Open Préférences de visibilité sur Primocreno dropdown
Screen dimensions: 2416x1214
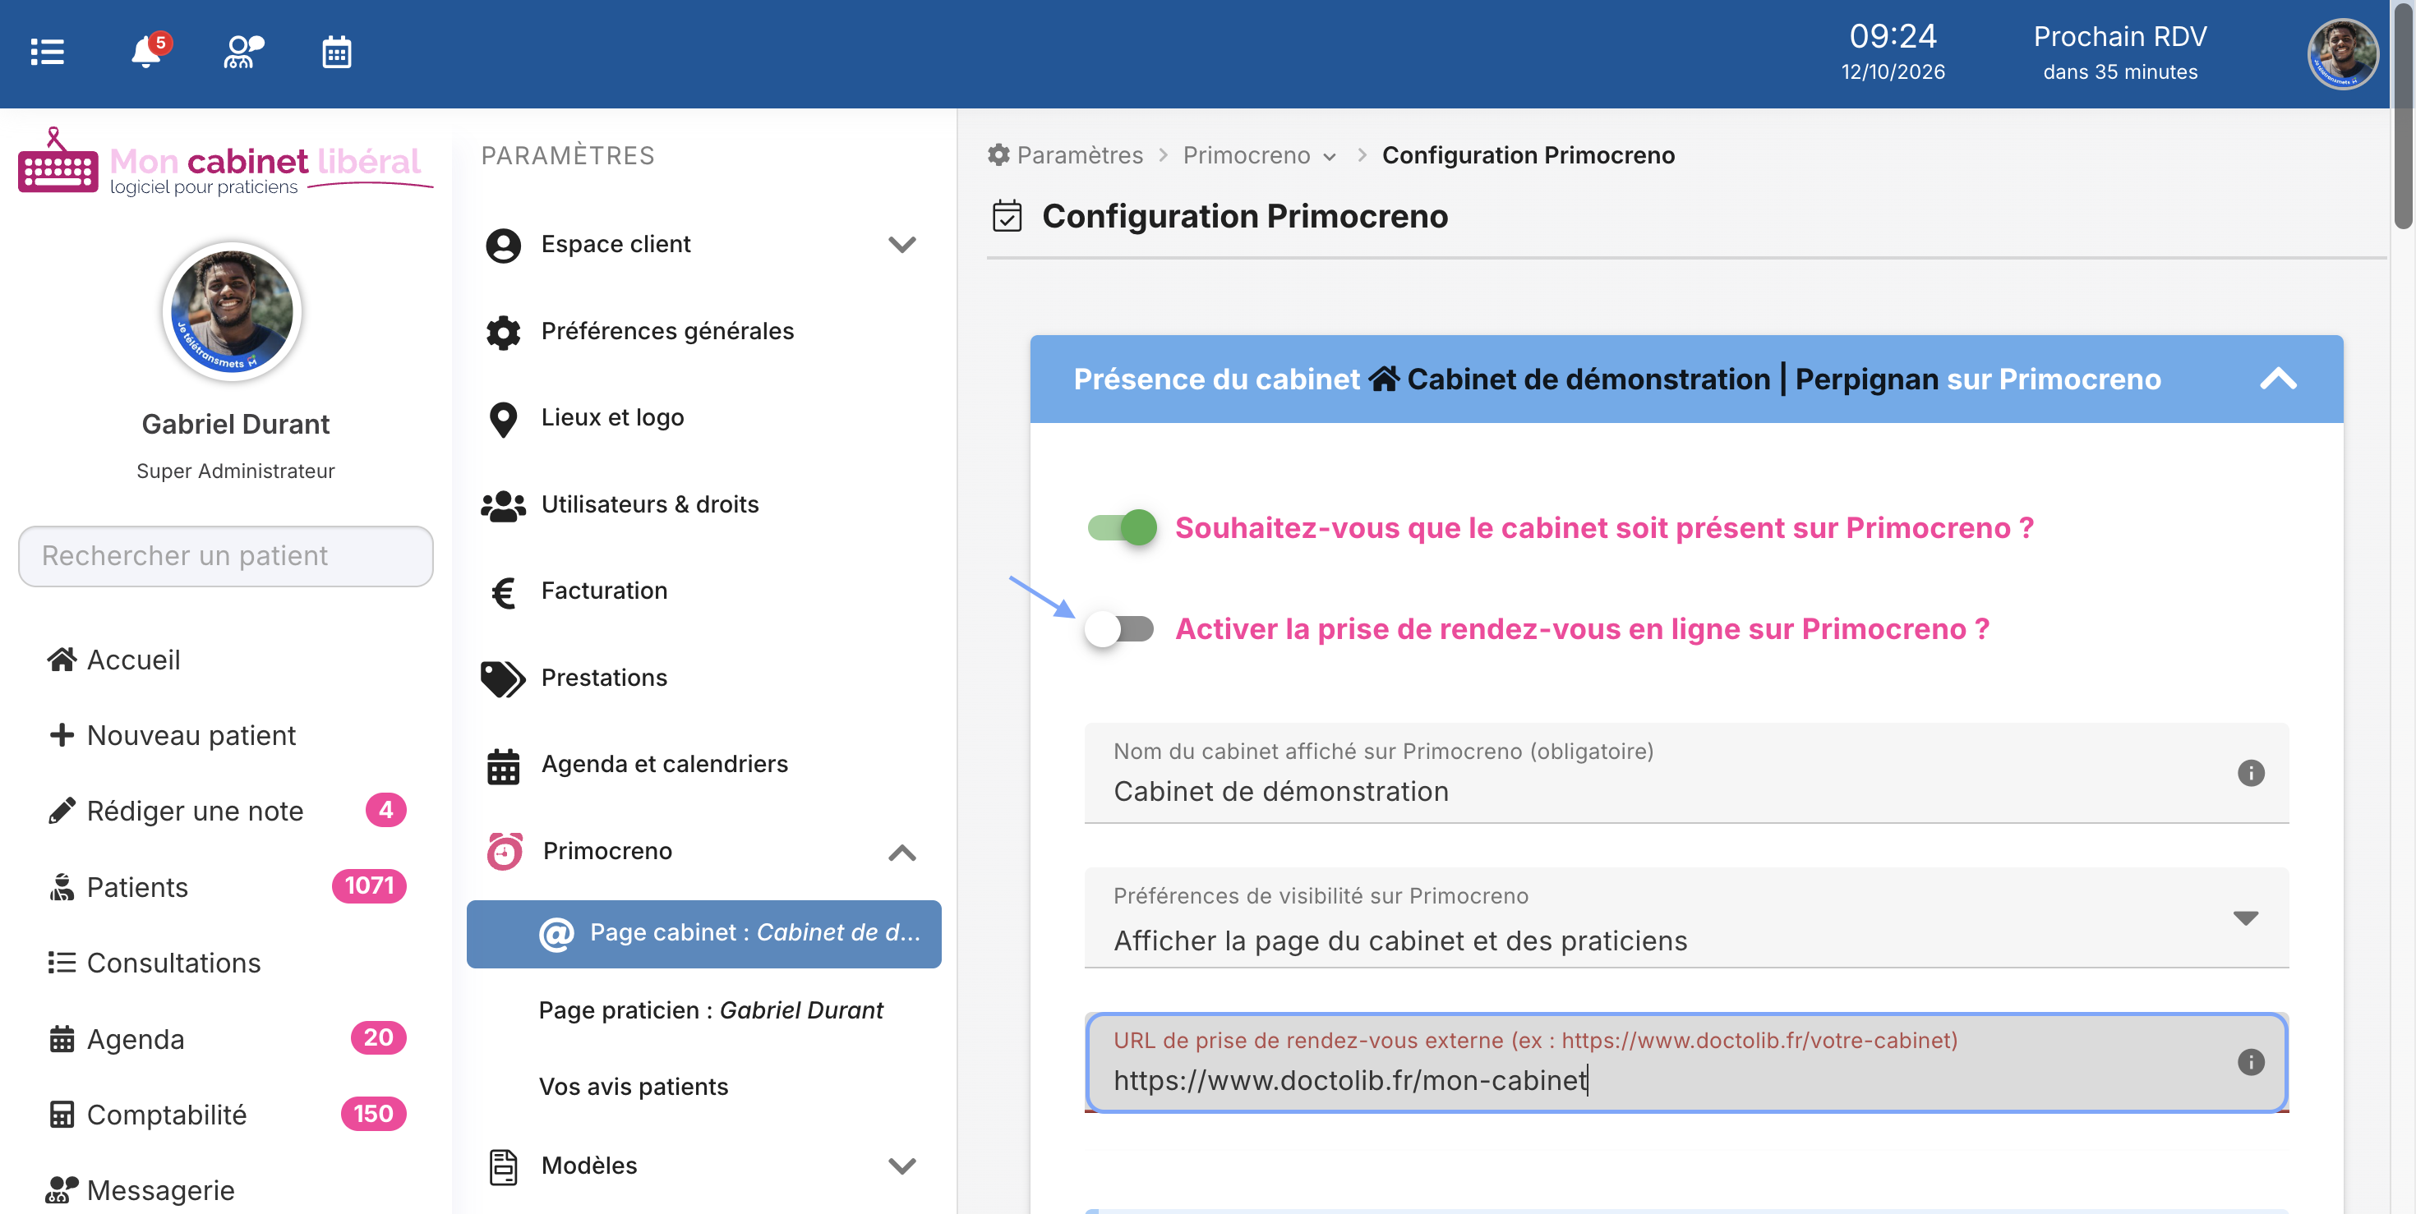point(1686,917)
